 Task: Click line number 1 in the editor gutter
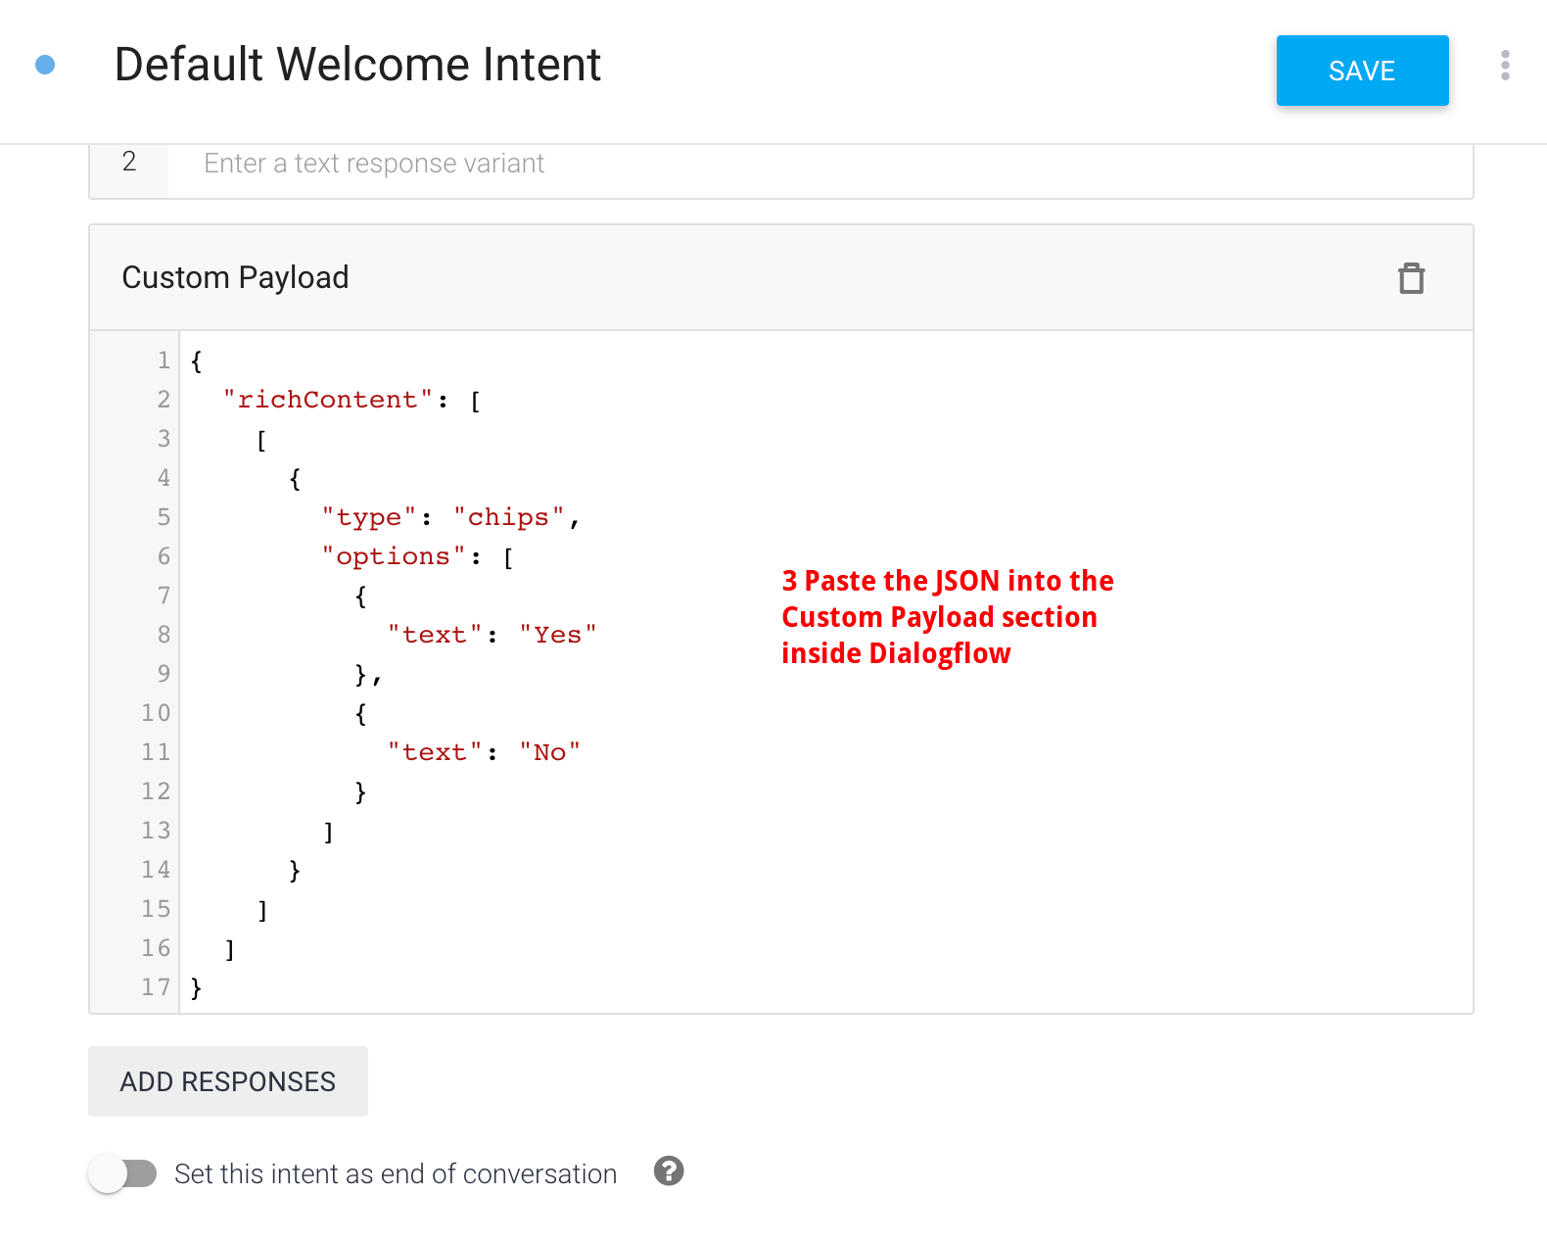click(163, 360)
